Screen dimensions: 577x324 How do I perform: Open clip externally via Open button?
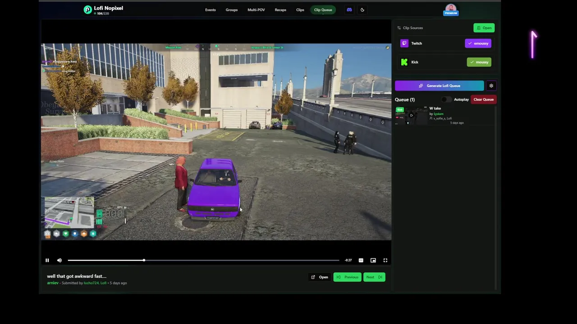coord(320,277)
